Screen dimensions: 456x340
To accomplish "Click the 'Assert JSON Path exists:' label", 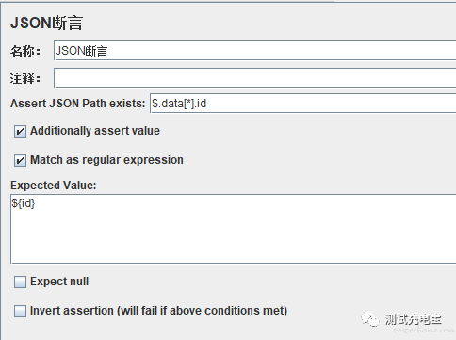I will pyautogui.click(x=78, y=104).
